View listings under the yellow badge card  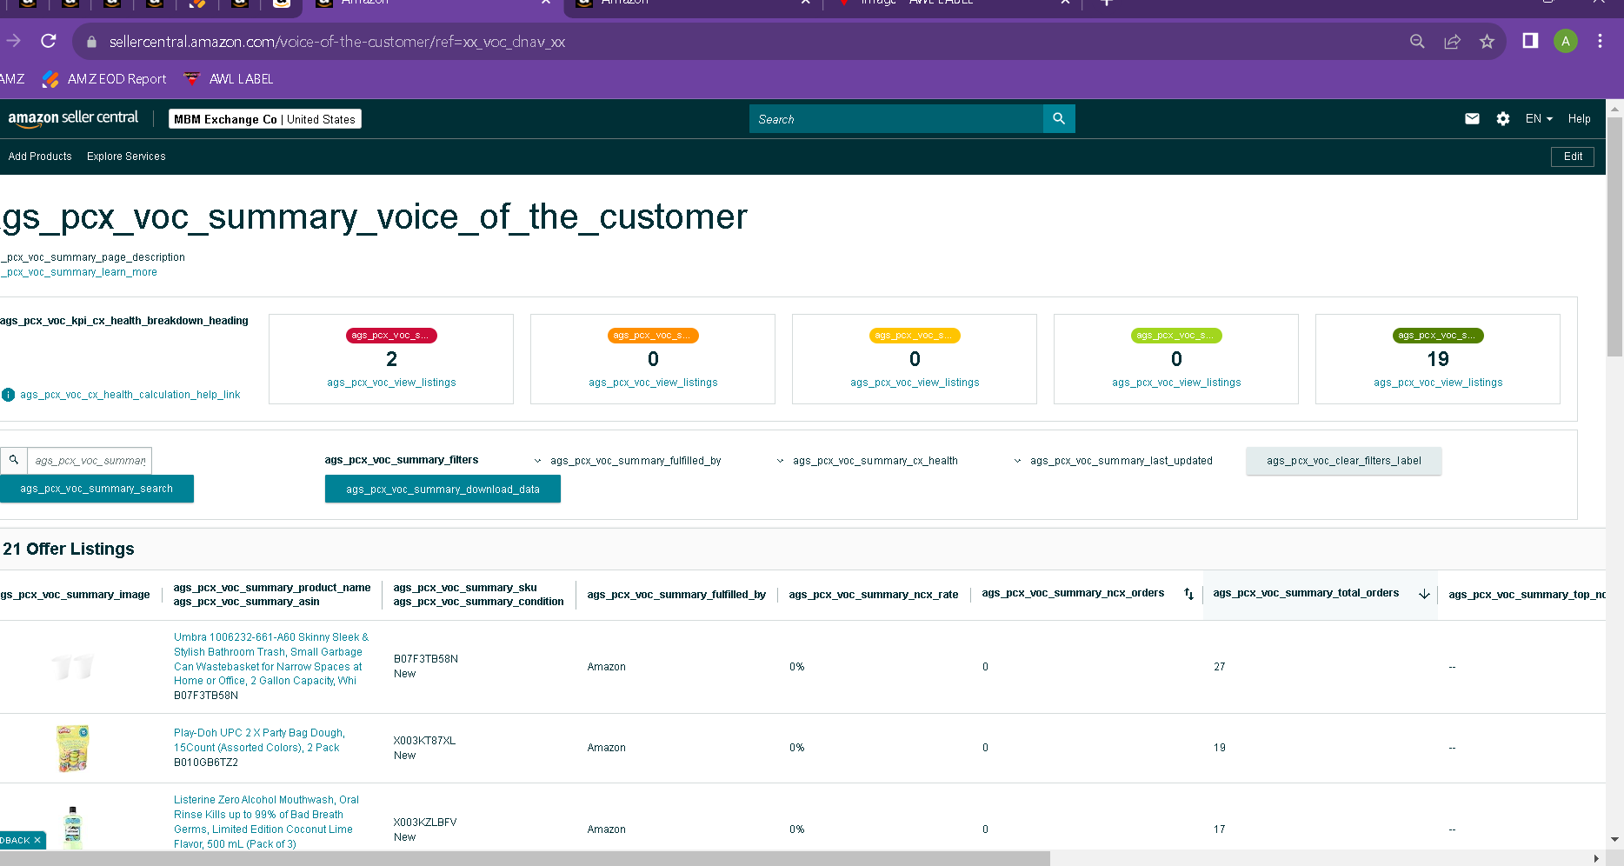915,383
